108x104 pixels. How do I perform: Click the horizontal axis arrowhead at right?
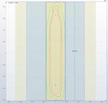(x=106, y=101)
